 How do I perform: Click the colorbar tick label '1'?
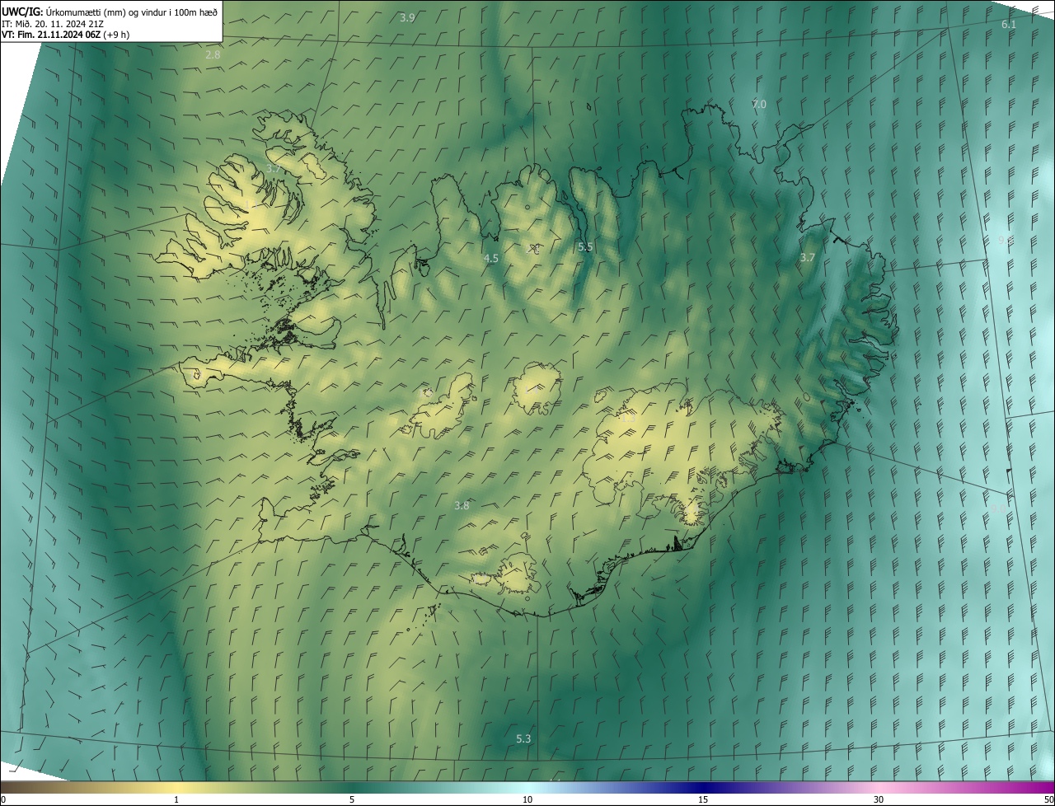(x=176, y=799)
